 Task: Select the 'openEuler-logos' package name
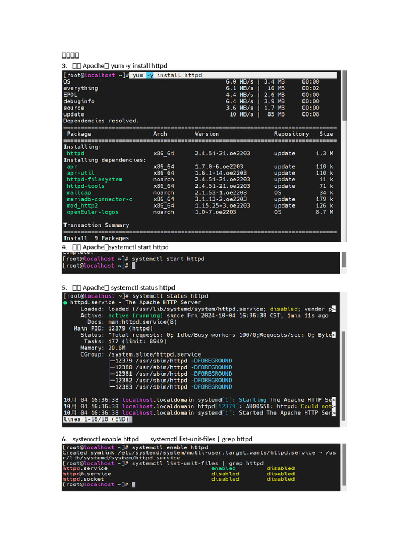[x=93, y=212]
